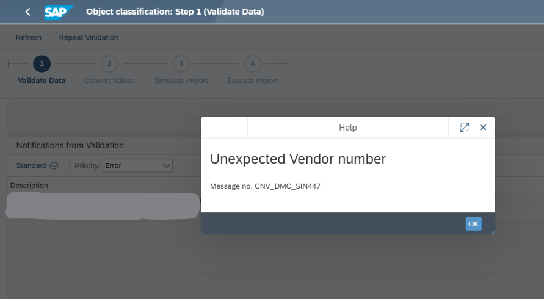Click the Refresh button
The width and height of the screenshot is (544, 299).
click(x=29, y=37)
